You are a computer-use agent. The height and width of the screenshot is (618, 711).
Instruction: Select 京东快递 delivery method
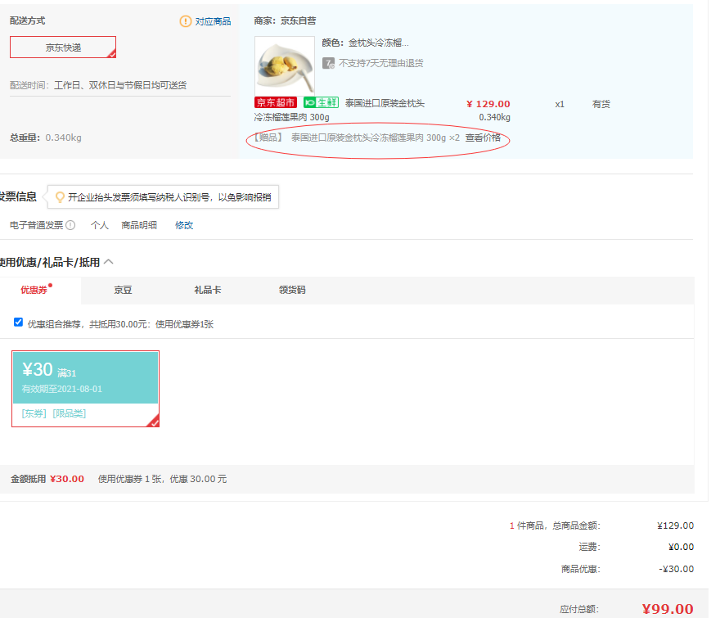(63, 47)
